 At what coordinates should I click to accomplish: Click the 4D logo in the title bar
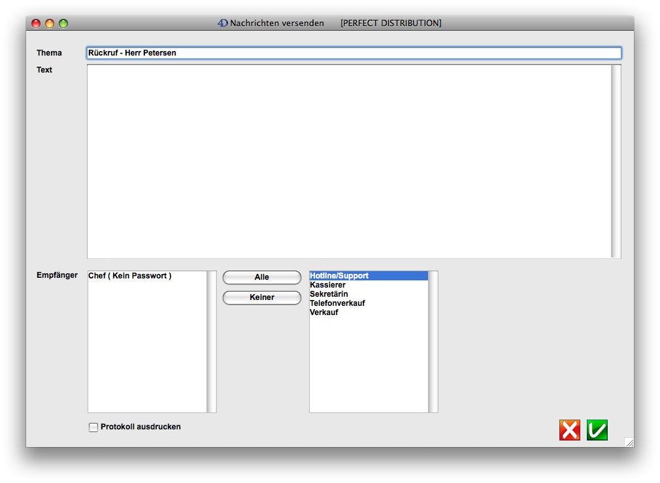(x=223, y=23)
